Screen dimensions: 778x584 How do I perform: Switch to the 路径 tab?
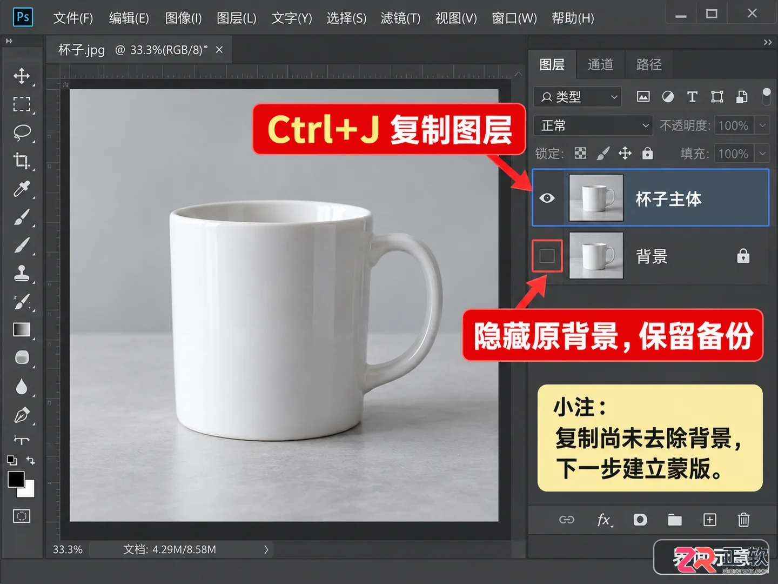pos(649,65)
